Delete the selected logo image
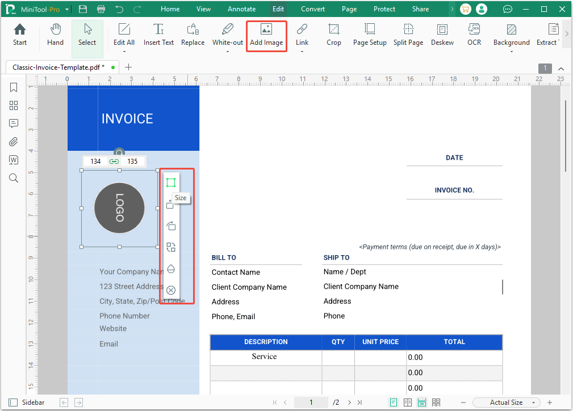Image resolution: width=573 pixels, height=411 pixels. (170, 290)
